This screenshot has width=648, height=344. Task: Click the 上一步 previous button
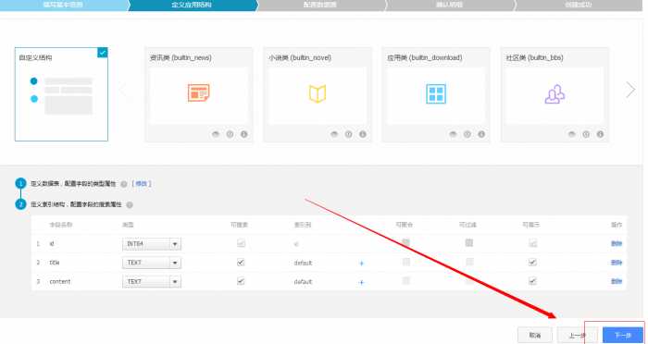(578, 336)
